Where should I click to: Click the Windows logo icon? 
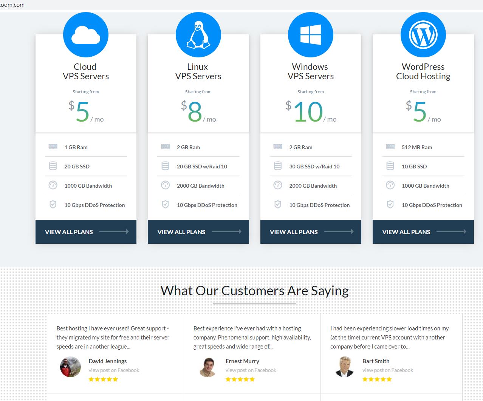point(310,35)
